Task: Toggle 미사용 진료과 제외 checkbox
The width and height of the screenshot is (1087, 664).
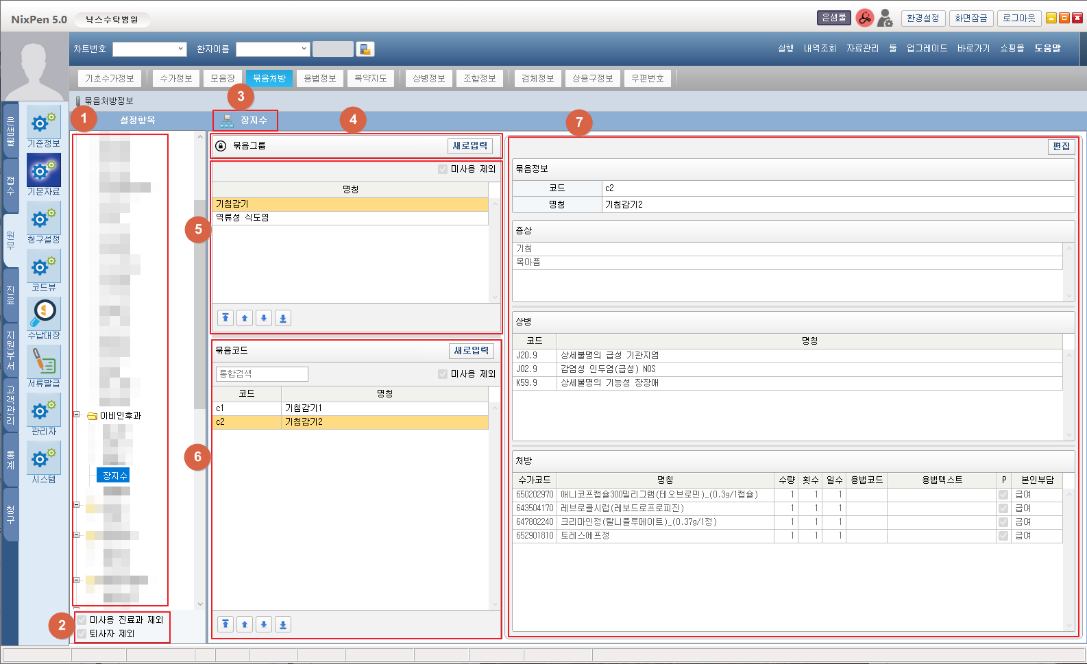Action: (82, 620)
